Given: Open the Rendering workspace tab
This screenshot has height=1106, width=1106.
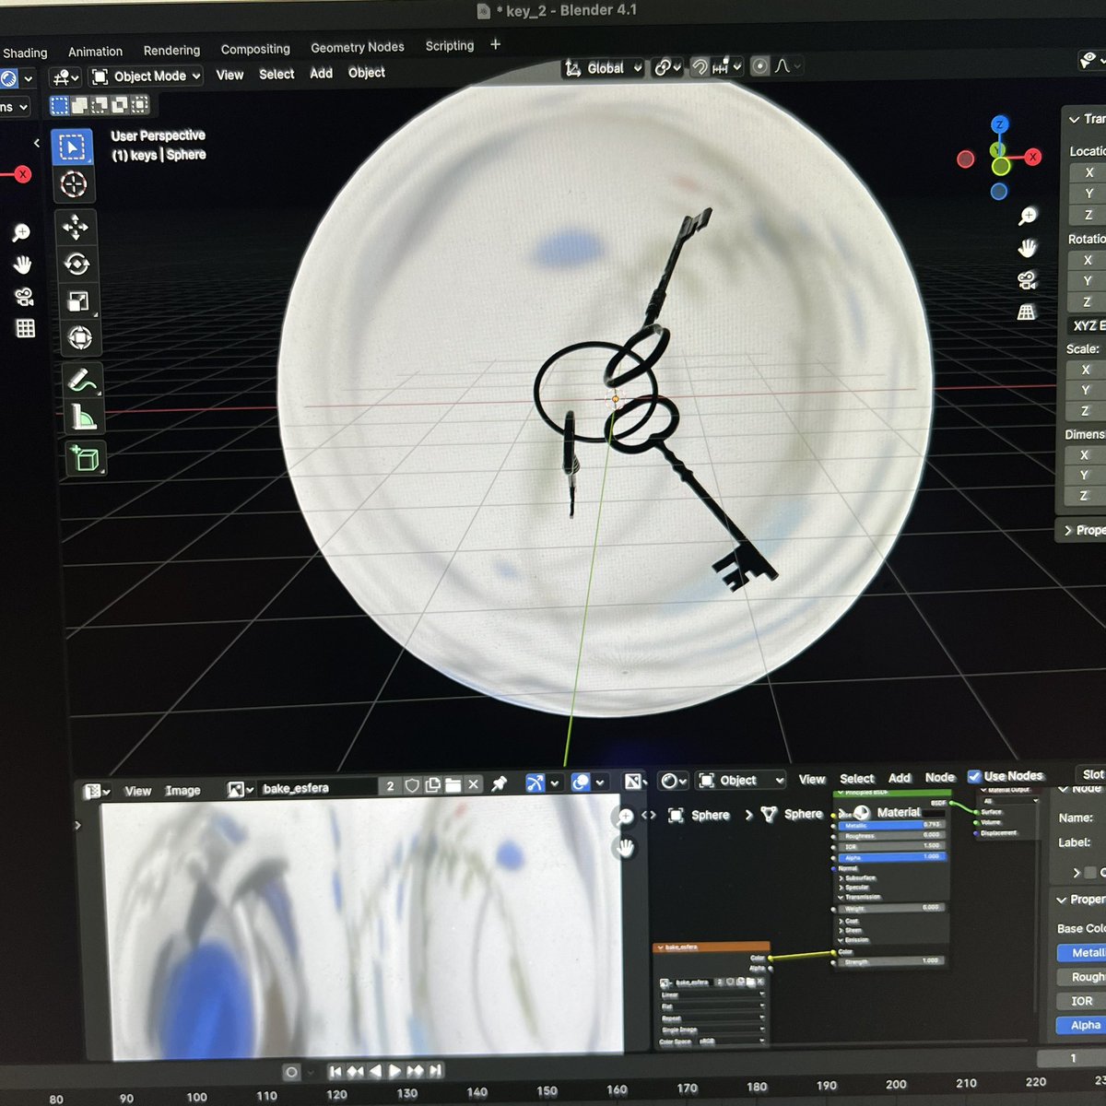Looking at the screenshot, I should (171, 51).
